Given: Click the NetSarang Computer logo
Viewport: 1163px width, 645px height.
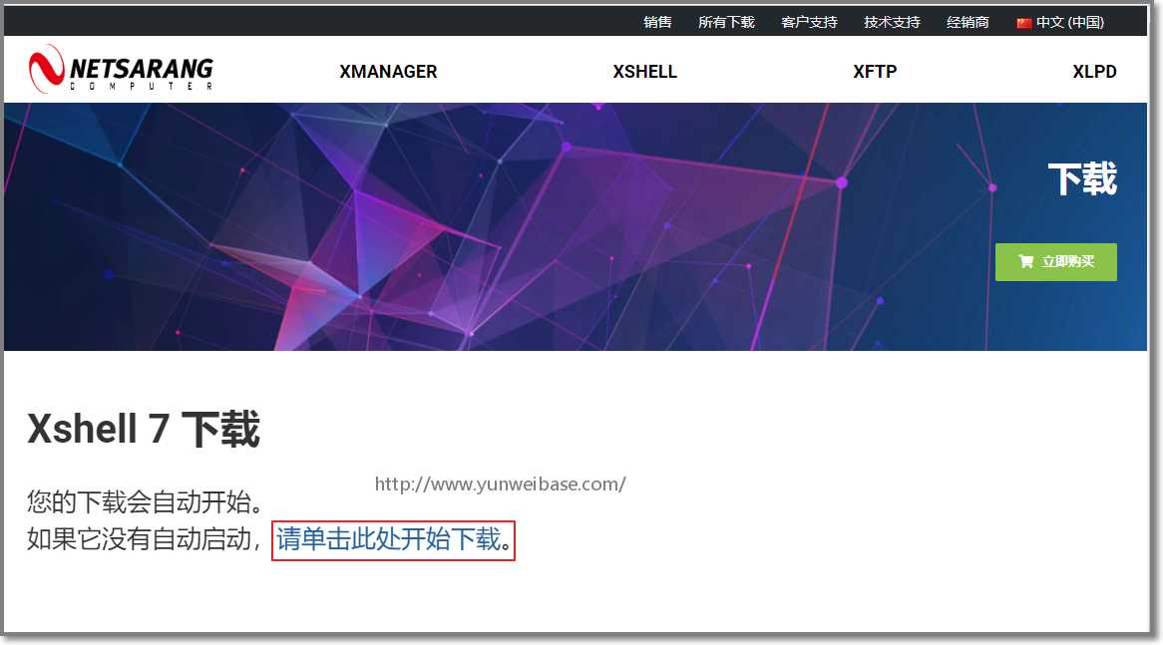Looking at the screenshot, I should click(121, 69).
